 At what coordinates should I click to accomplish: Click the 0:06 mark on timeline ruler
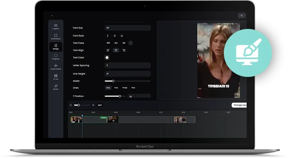pyautogui.click(x=116, y=112)
